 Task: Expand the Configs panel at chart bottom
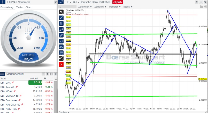point(64,112)
